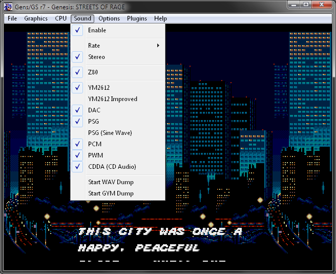Disable Z80 sound emulation
Image resolution: width=336 pixels, height=274 pixels.
(x=93, y=72)
